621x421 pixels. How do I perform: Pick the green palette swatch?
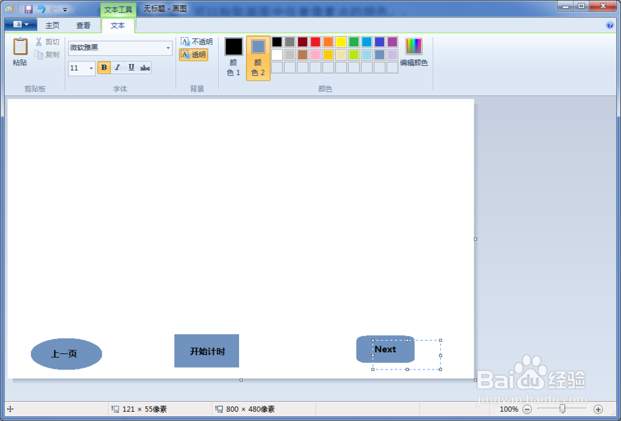tap(354, 42)
